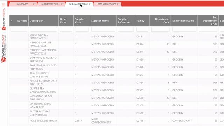Focus the Barcode filter field
Viewport: 224px width, 126px height.
(19, 29)
